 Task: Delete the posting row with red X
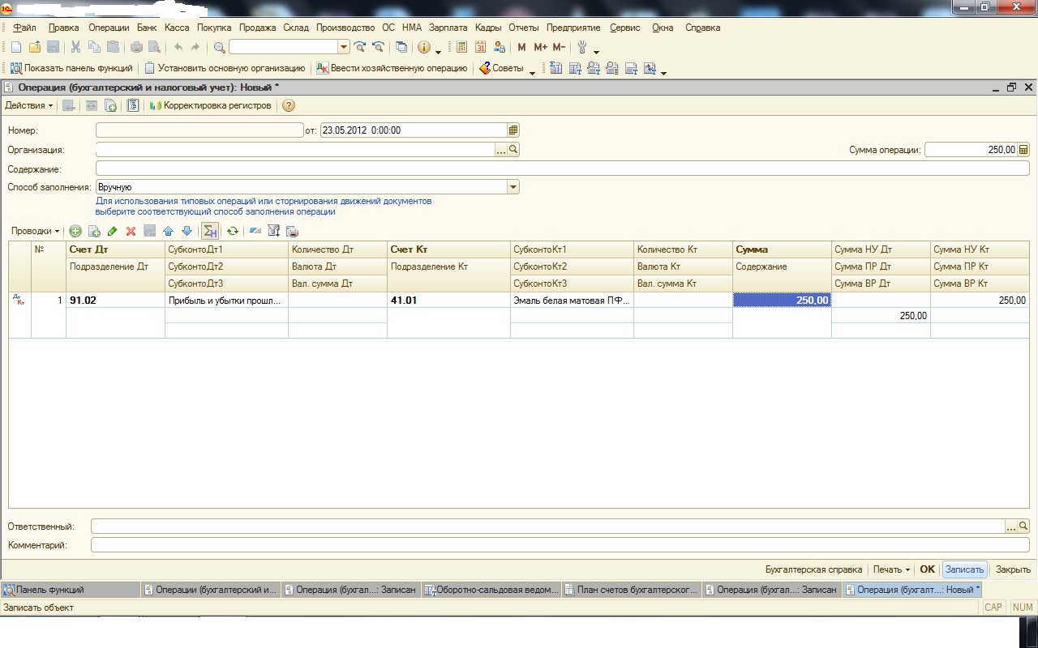[131, 231]
